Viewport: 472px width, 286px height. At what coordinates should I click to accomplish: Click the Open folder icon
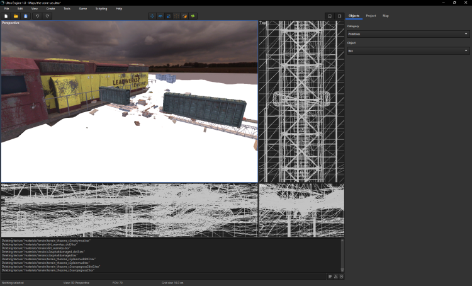tap(16, 16)
